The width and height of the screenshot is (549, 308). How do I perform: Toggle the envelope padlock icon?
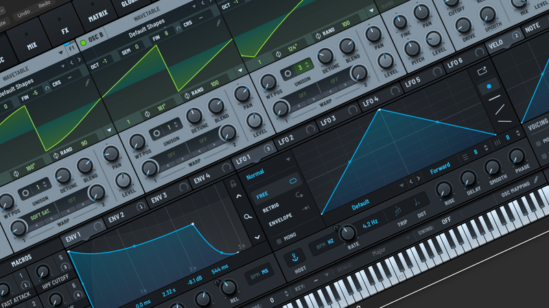pos(233,183)
